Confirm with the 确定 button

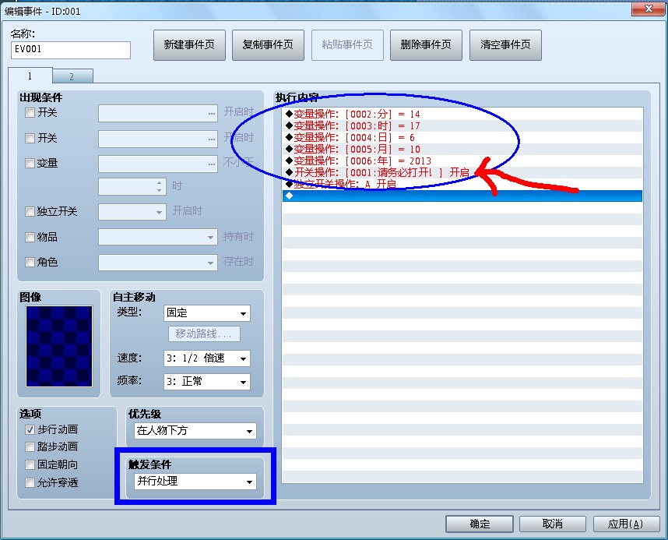coord(480,524)
